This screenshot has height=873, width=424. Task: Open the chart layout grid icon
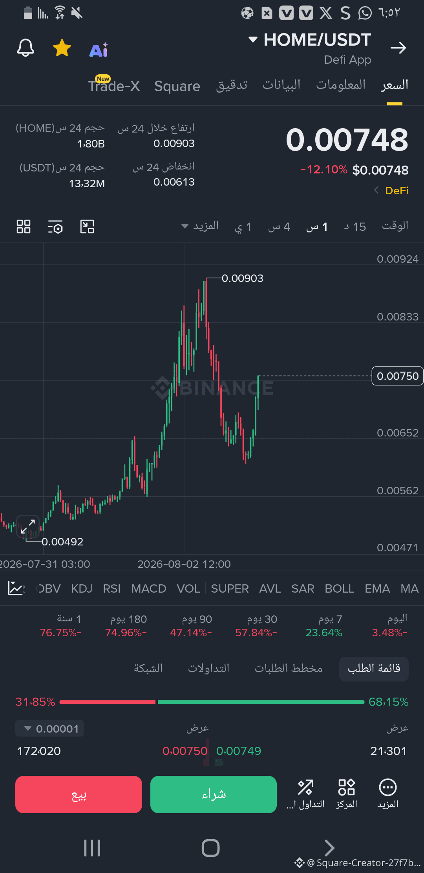24,227
